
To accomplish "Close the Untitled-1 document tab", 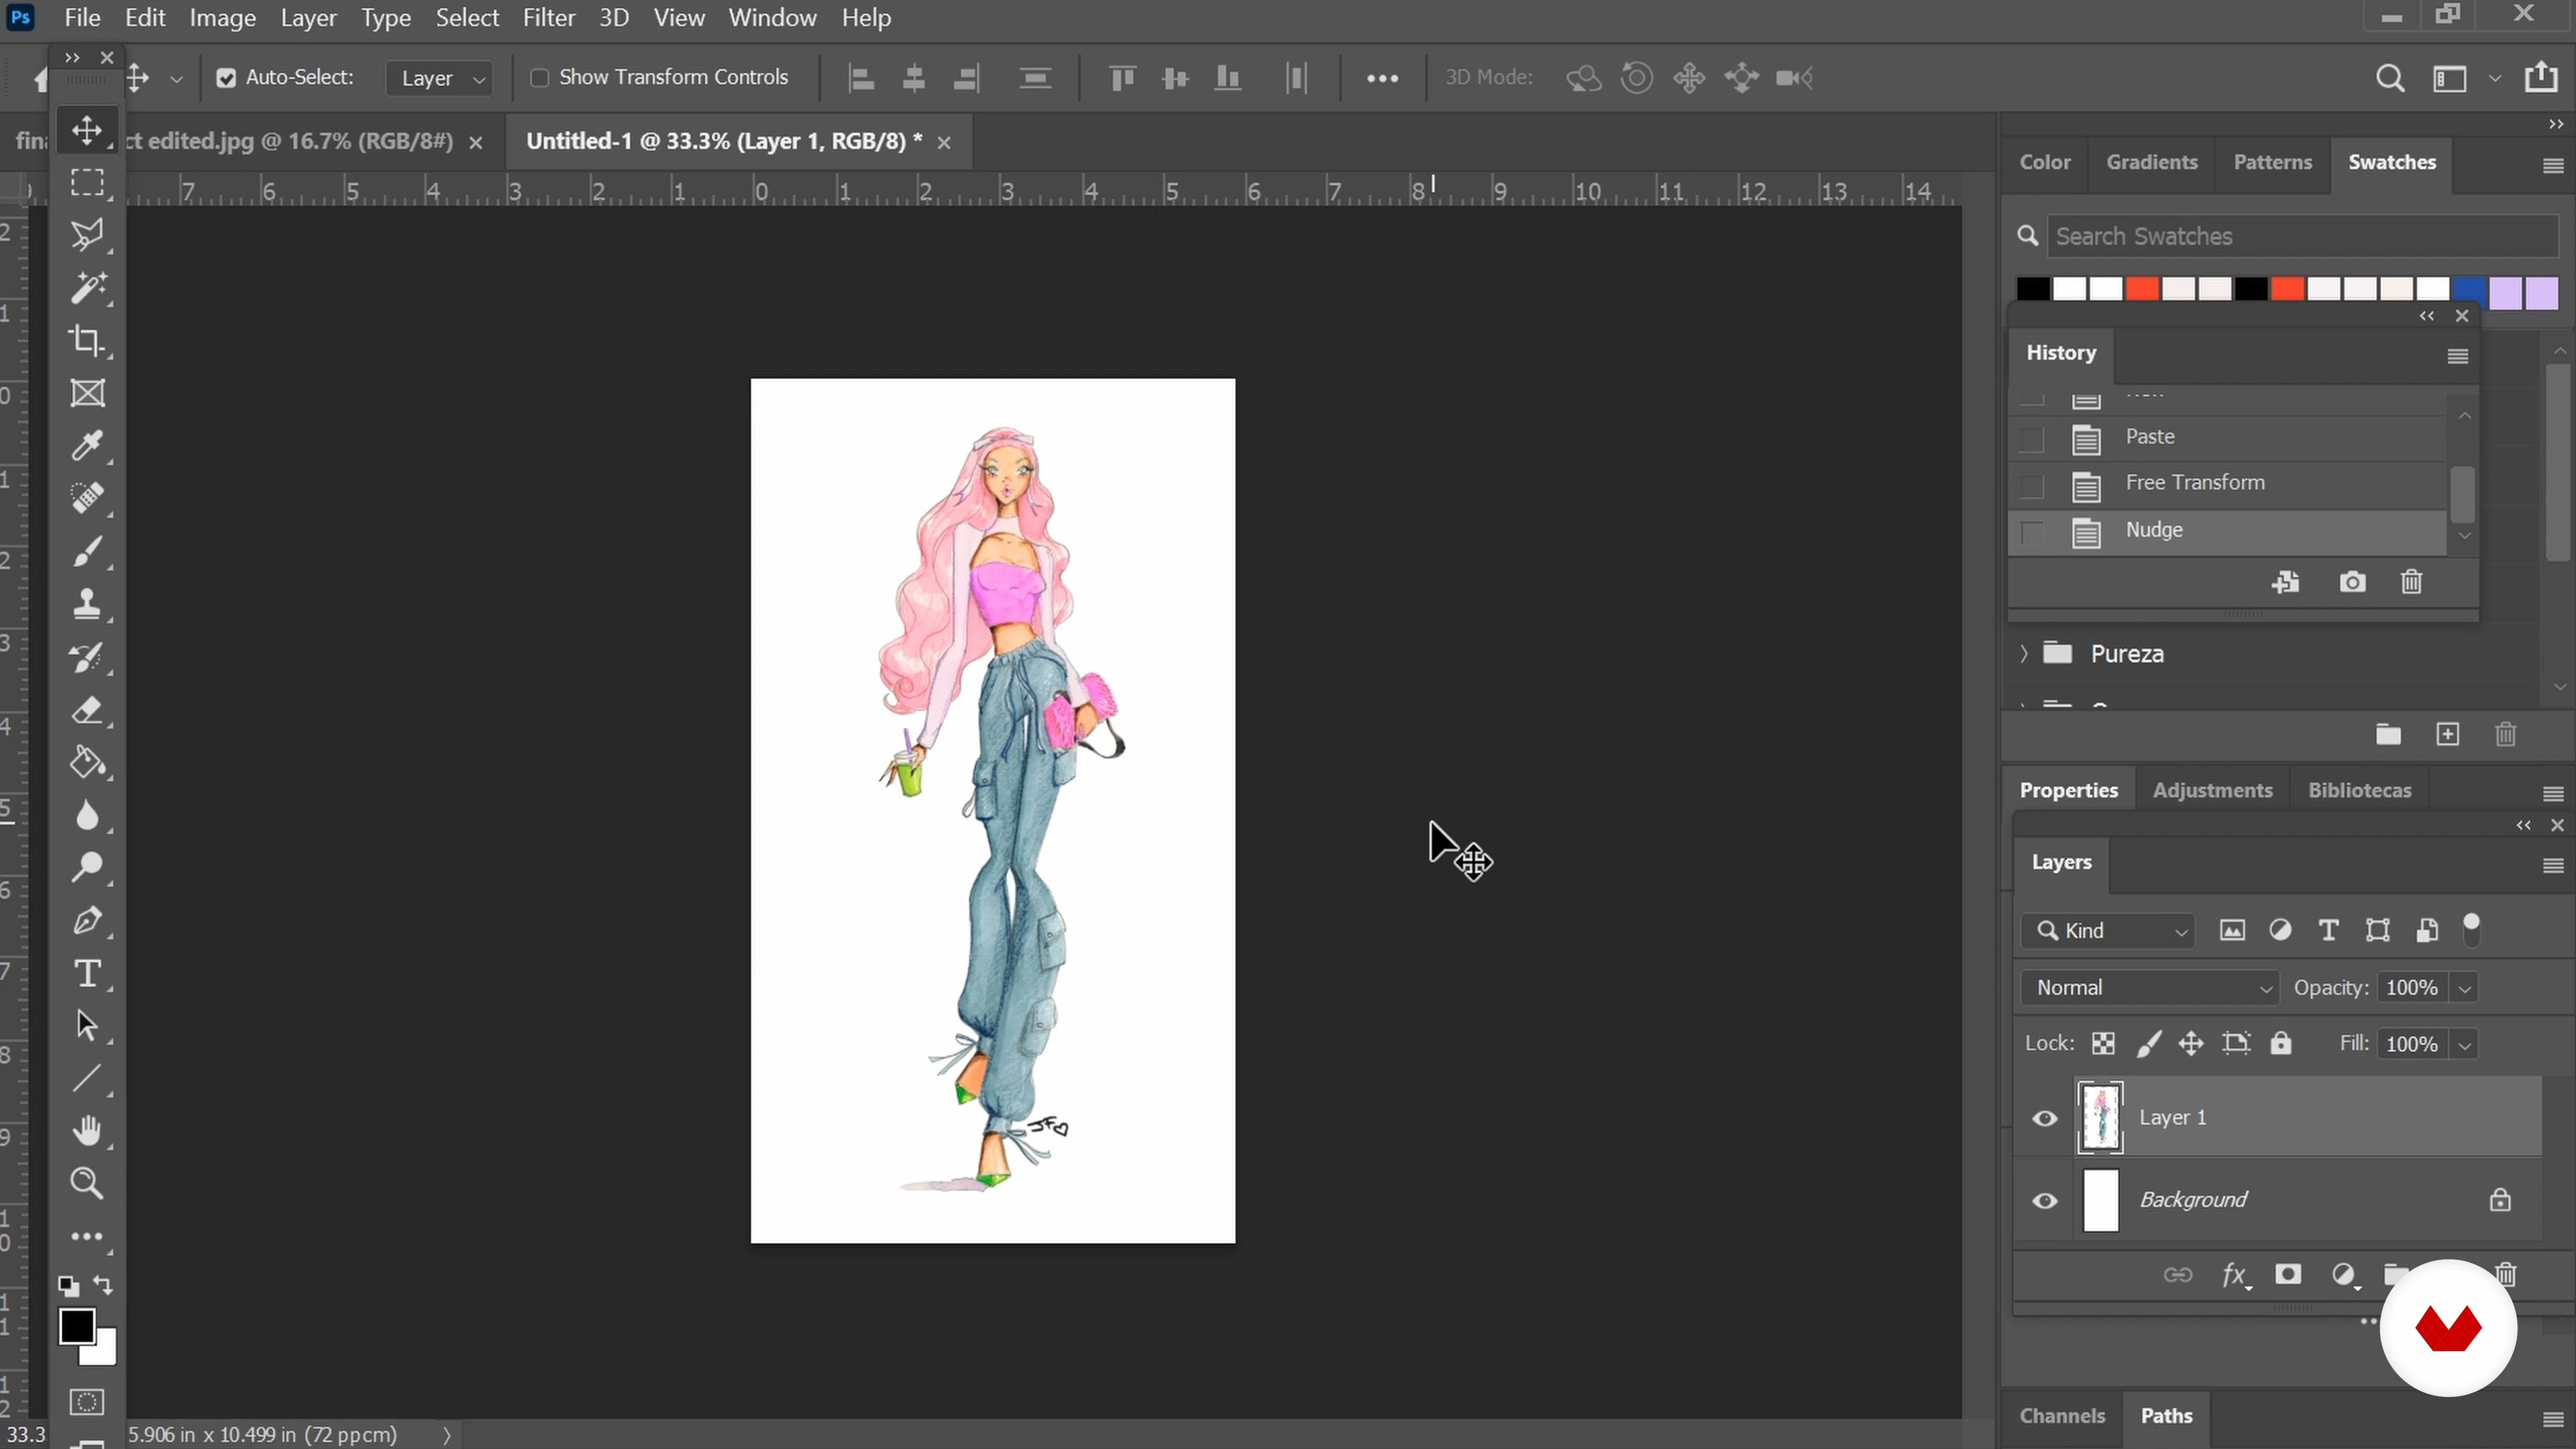I will click(943, 143).
